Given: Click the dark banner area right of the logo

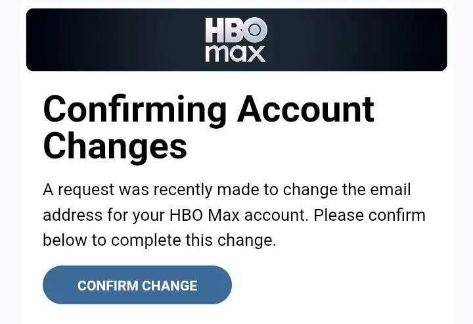Looking at the screenshot, I should (357, 39).
